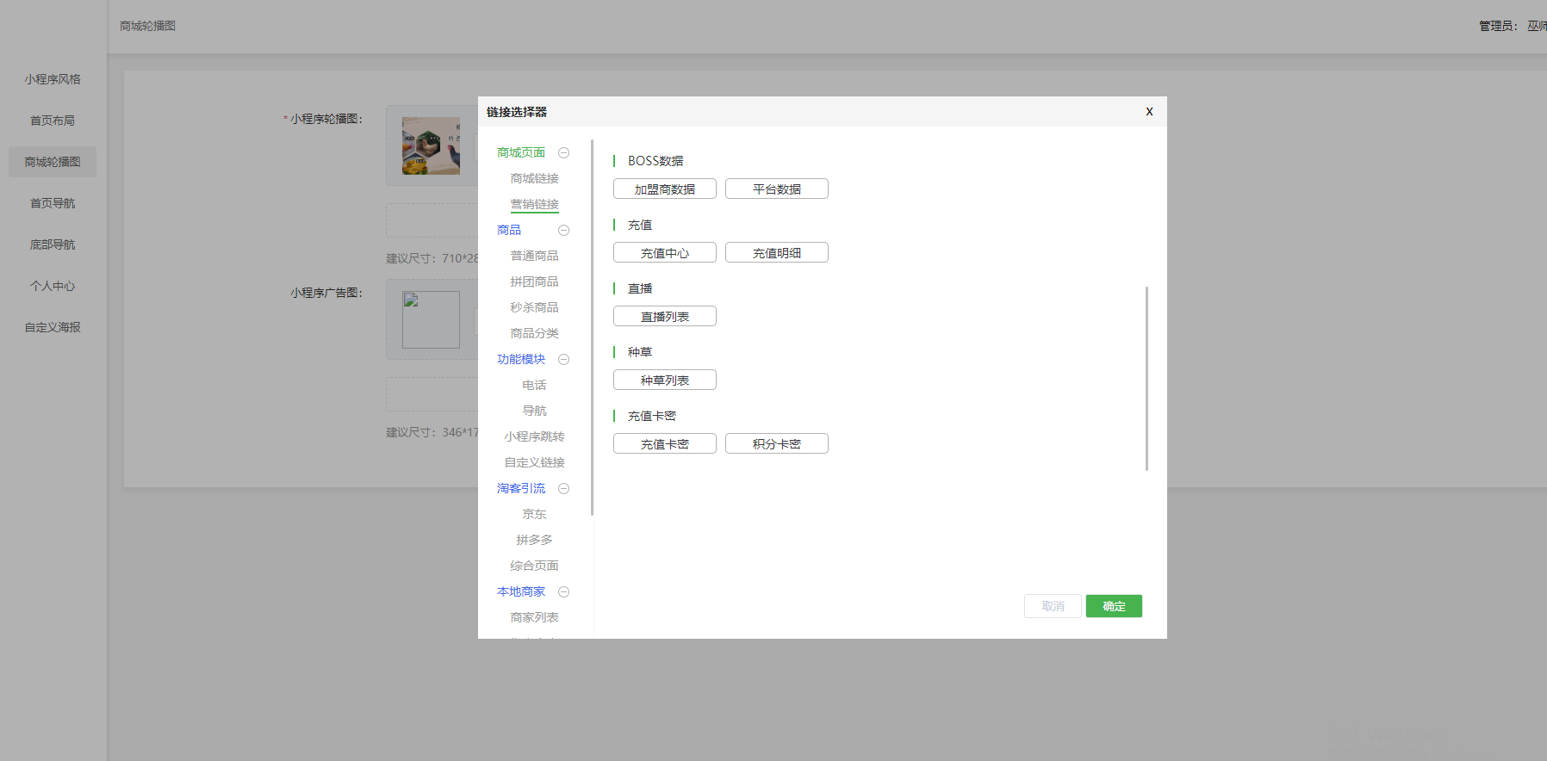Close the 链接选择器 dialog with X
This screenshot has height=761, width=1547.
pyautogui.click(x=1149, y=112)
